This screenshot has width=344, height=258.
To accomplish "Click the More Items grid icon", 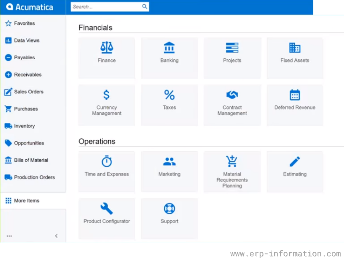I will 8,201.
